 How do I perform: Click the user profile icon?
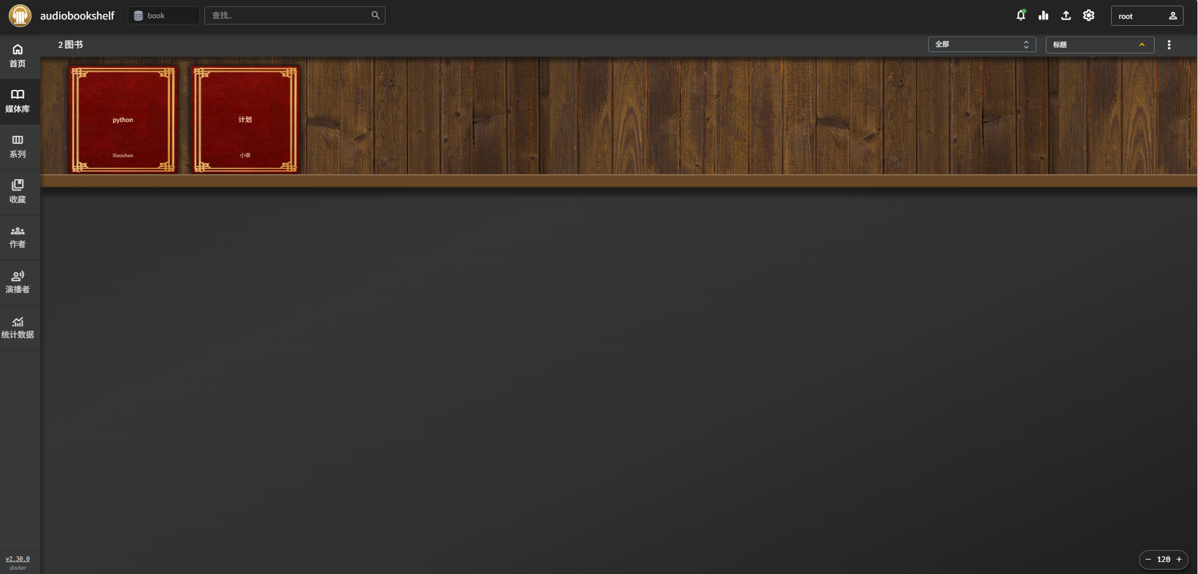(1173, 16)
